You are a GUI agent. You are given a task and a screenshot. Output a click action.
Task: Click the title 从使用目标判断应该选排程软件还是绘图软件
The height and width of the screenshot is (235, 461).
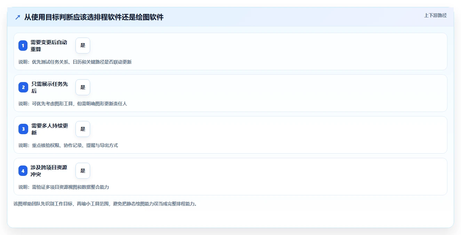pyautogui.click(x=94, y=17)
